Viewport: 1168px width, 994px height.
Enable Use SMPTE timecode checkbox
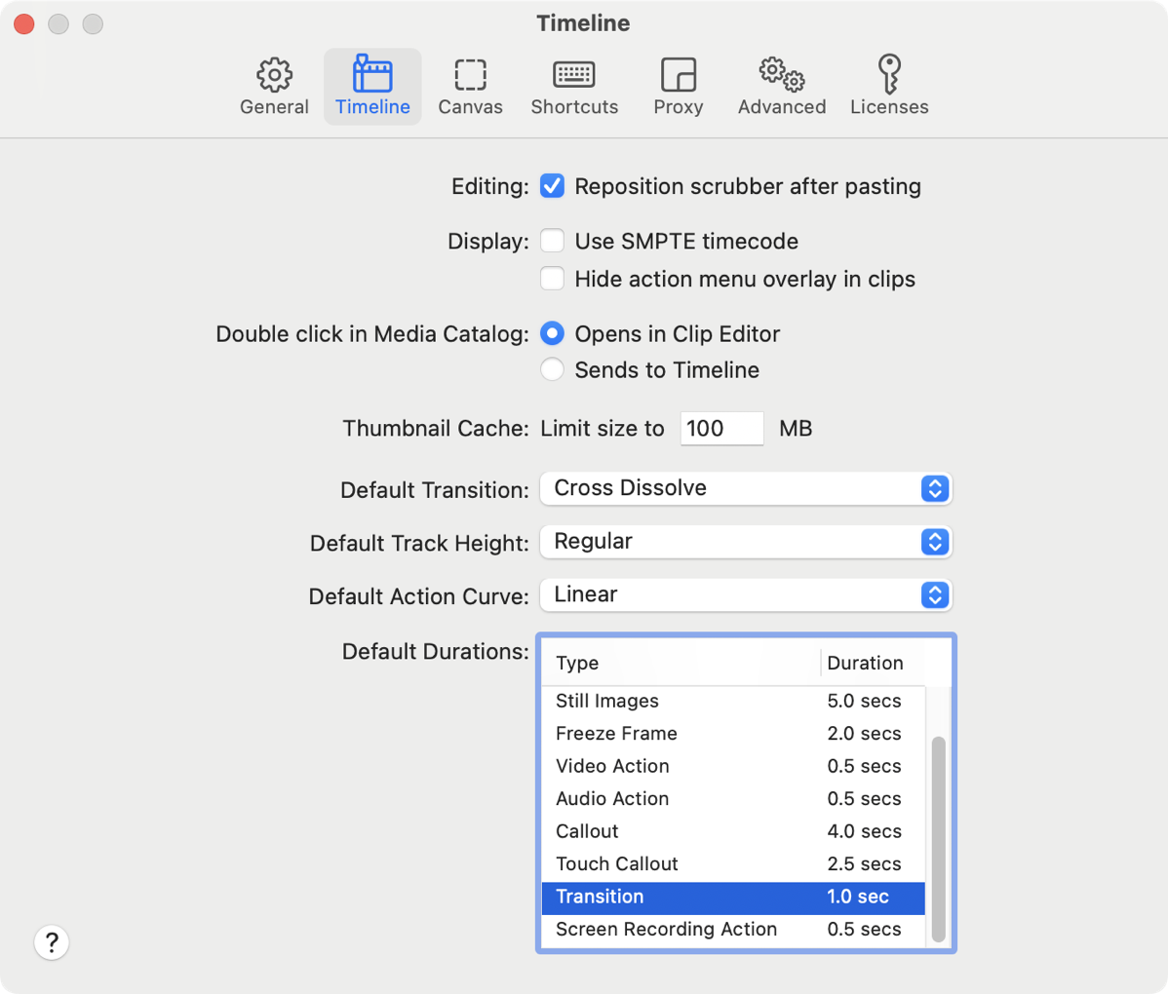pyautogui.click(x=553, y=241)
